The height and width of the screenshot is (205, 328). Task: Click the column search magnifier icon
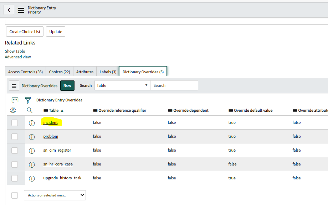tap(30, 110)
